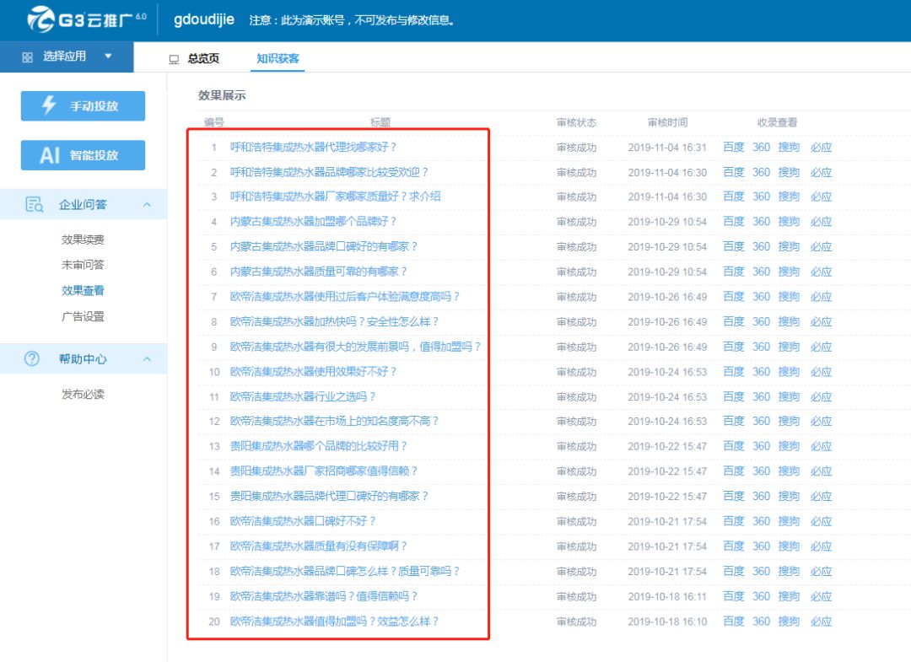Click the gdoudijie account name
The height and width of the screenshot is (662, 911).
203,19
